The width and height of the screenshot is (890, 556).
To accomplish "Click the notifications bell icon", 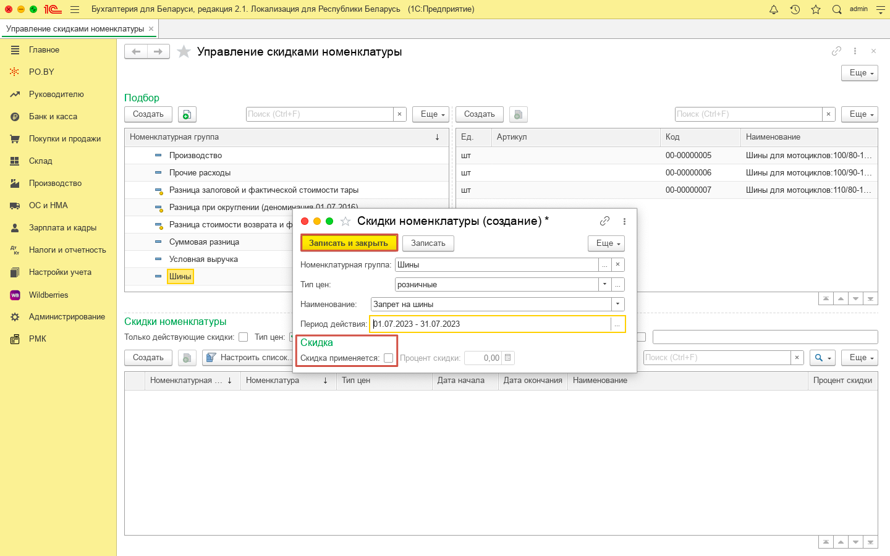I will pos(773,9).
